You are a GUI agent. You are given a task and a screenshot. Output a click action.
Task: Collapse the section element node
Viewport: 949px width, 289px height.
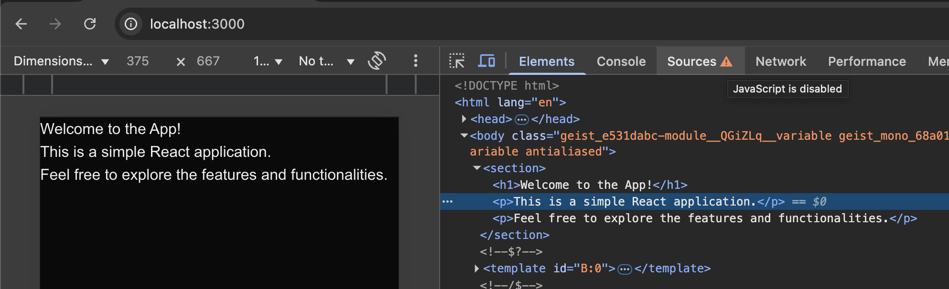click(477, 168)
